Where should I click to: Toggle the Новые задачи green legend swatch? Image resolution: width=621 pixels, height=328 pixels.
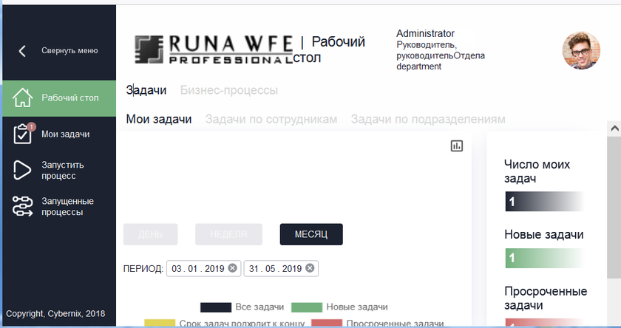point(306,307)
